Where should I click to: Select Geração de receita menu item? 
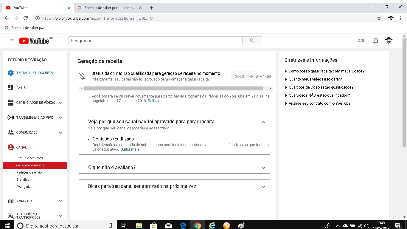pos(35,165)
